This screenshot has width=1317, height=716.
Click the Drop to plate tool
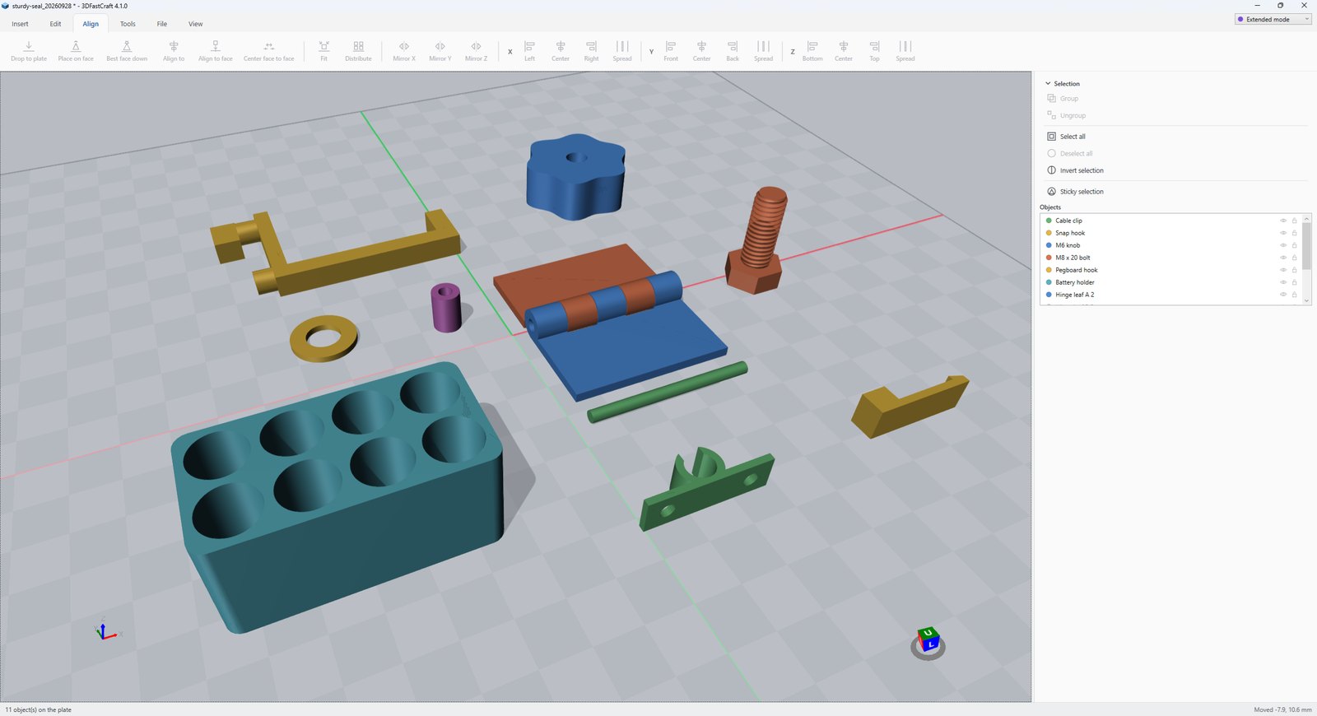29,51
